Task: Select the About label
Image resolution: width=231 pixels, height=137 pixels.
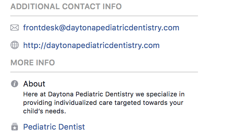Action: 34,84
